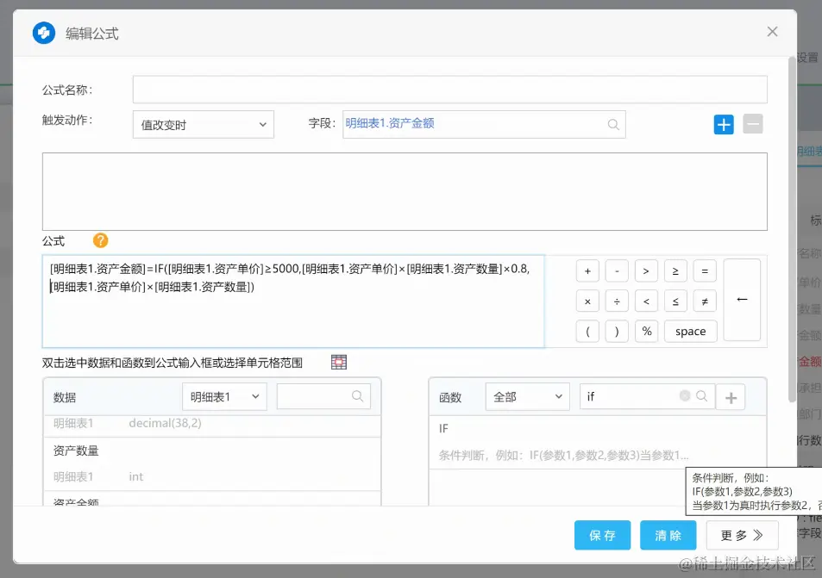Insert the percent symbol

coord(646,332)
